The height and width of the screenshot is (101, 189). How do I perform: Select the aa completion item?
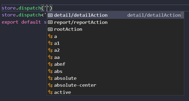(x=115, y=57)
